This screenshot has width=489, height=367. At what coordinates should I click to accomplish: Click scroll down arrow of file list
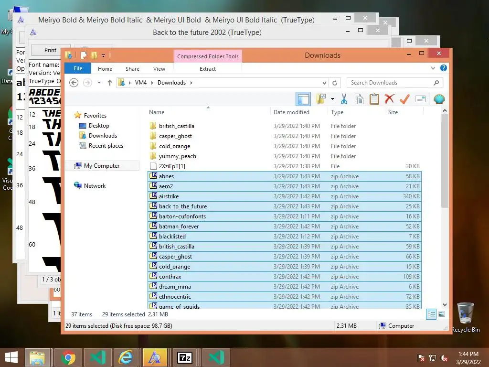(x=445, y=305)
